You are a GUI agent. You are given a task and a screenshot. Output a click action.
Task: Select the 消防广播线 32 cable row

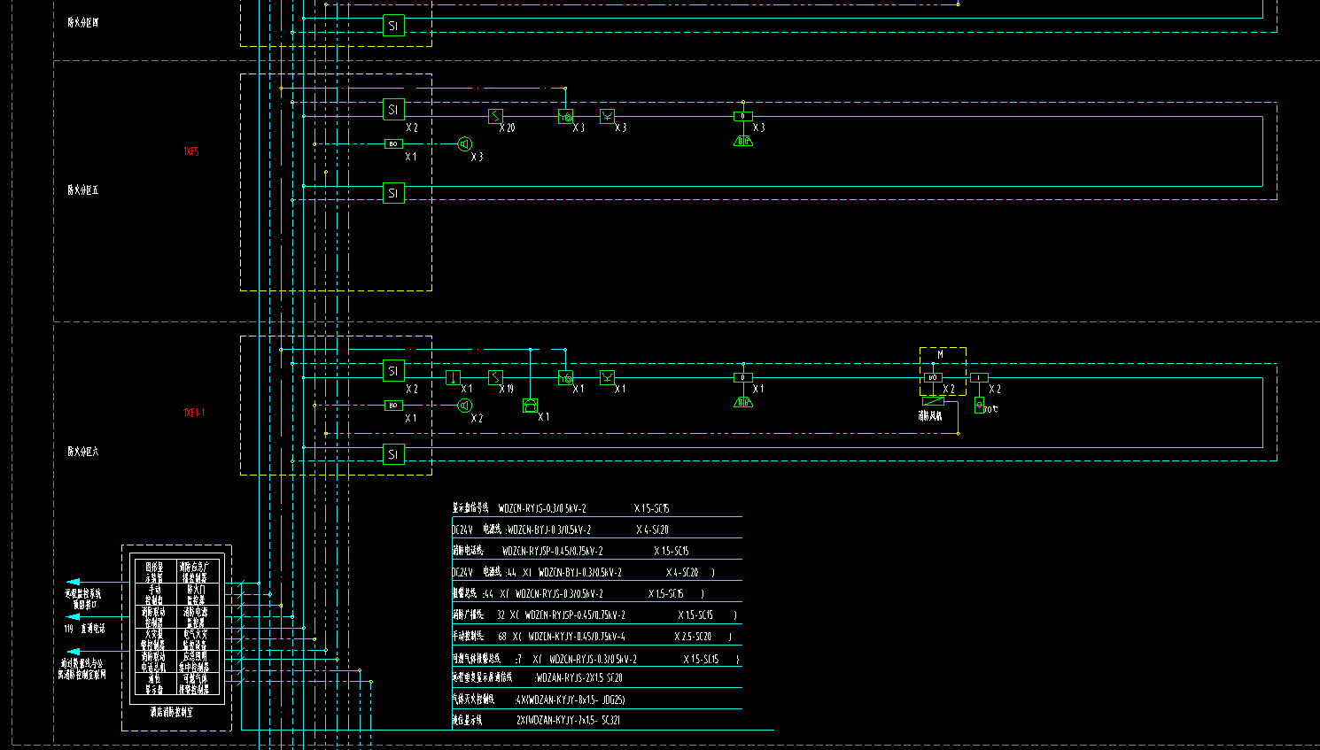594,615
